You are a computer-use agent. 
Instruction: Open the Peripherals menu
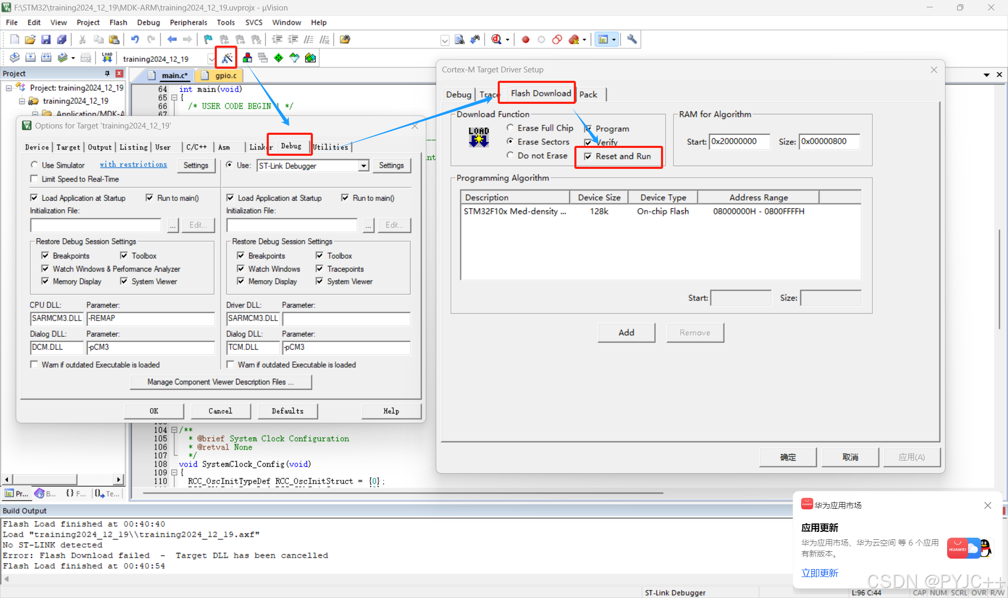click(x=188, y=23)
